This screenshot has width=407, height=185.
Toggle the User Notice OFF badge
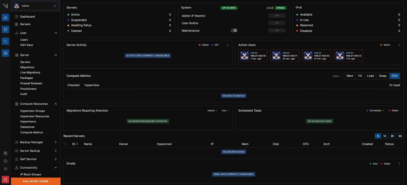tap(277, 23)
